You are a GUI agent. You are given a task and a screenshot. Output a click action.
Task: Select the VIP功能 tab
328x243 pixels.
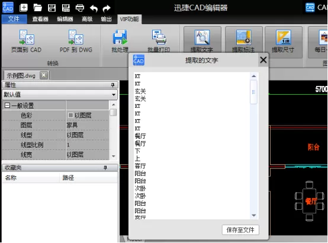(129, 19)
